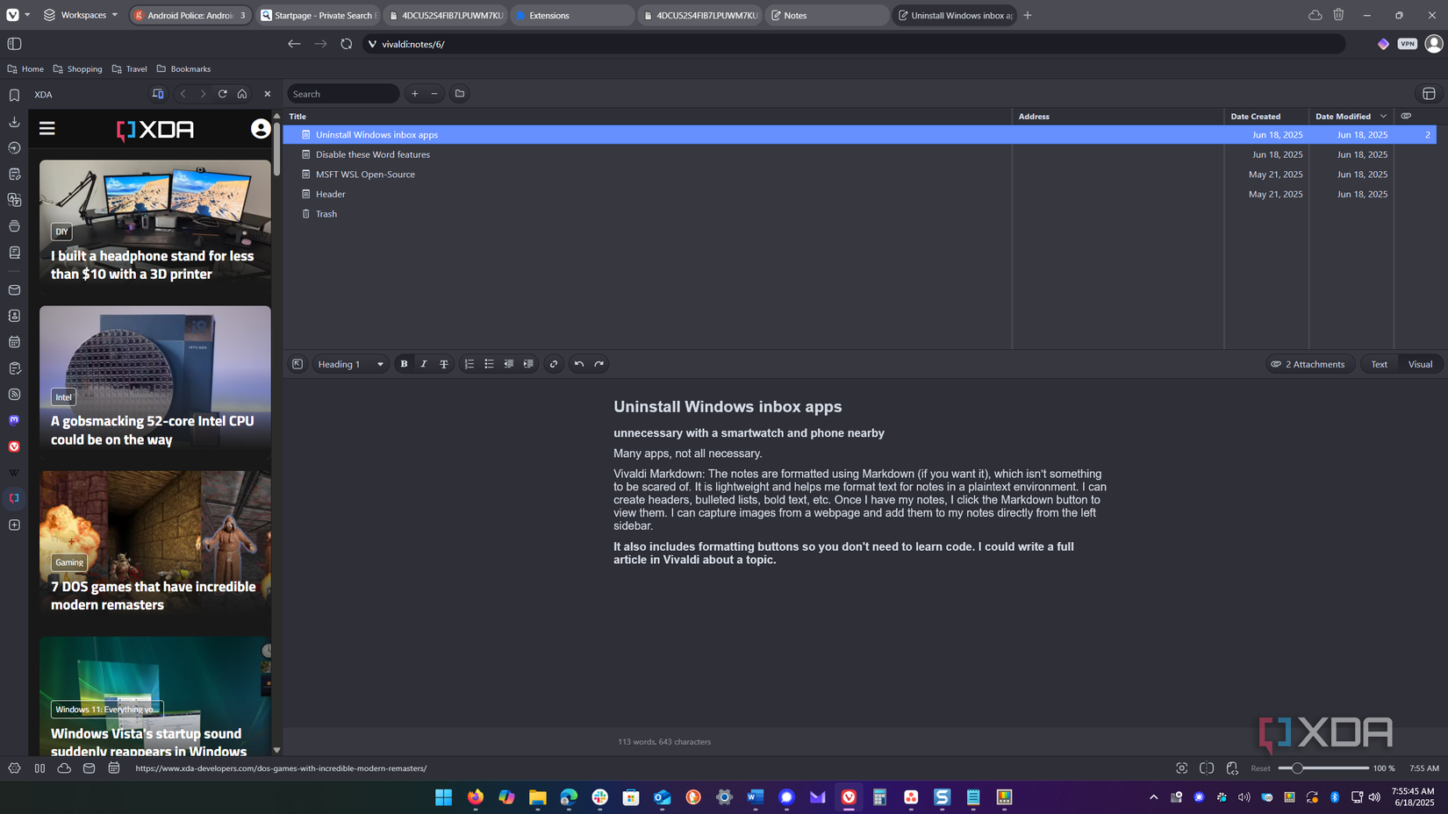Close the XDA web panel
Screen dimensions: 1448x814
[268, 94]
